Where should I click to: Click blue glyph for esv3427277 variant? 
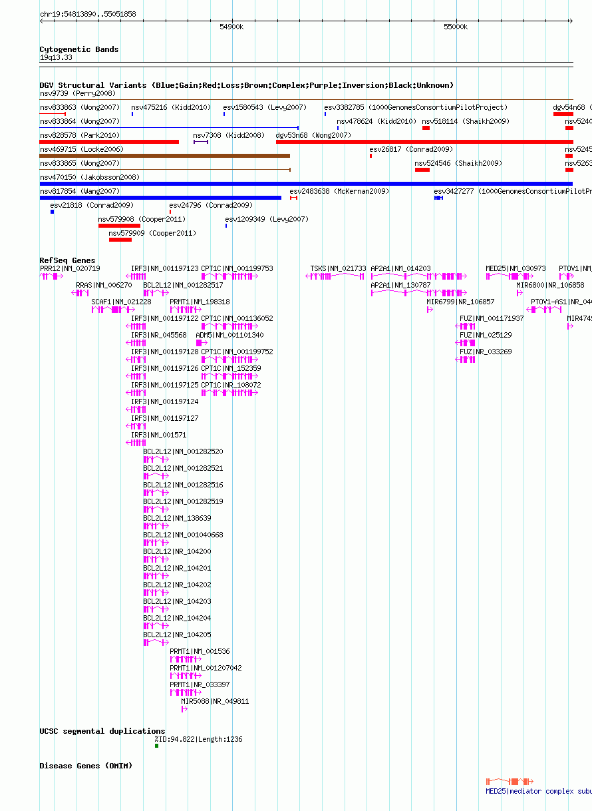[438, 198]
